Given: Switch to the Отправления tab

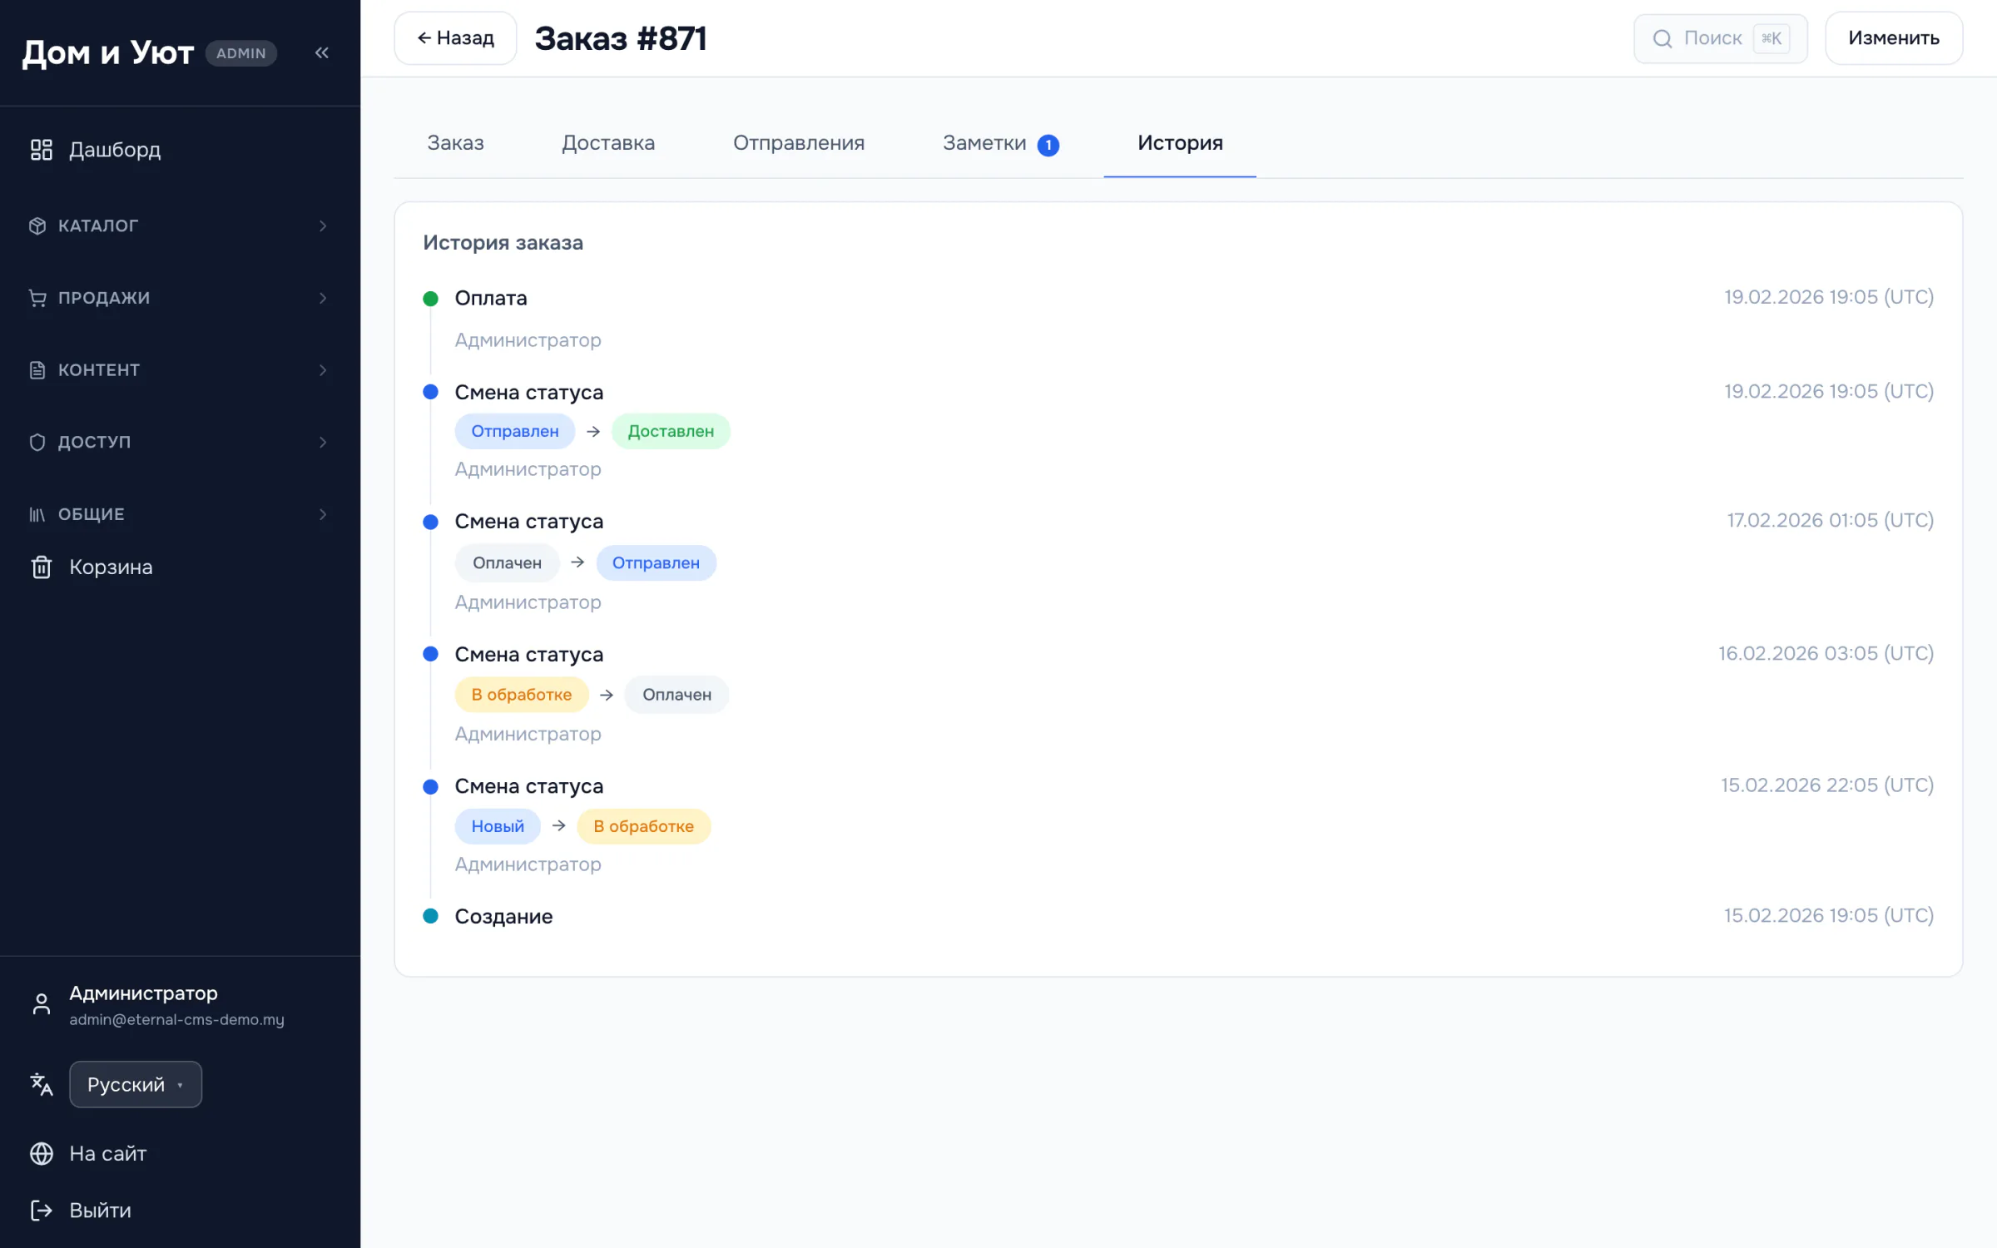Looking at the screenshot, I should click(x=799, y=143).
